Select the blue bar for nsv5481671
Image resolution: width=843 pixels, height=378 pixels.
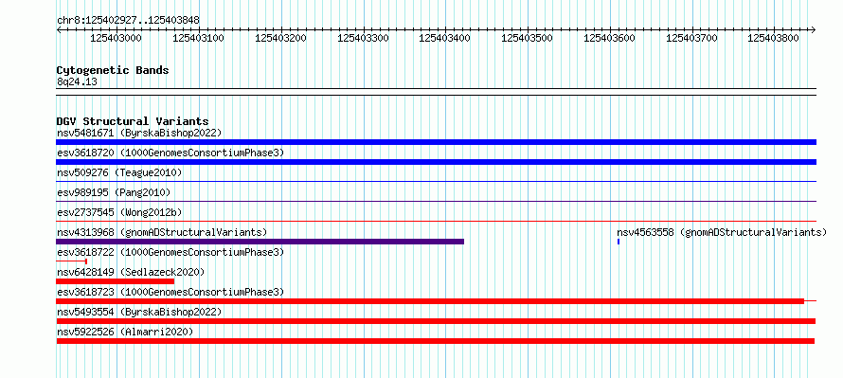[x=436, y=142]
